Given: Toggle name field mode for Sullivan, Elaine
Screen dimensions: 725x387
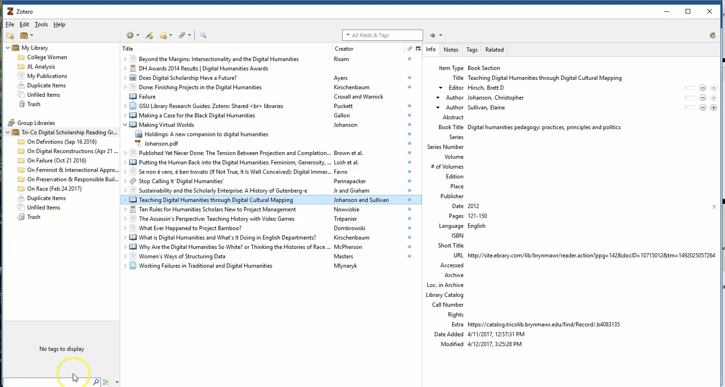Looking at the screenshot, I should pos(690,108).
